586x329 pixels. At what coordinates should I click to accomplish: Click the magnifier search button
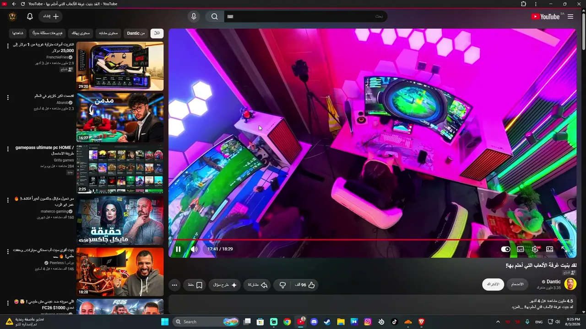215,16
